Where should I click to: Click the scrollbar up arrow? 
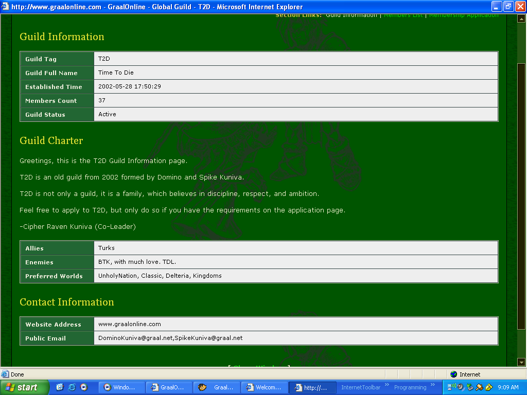521,19
